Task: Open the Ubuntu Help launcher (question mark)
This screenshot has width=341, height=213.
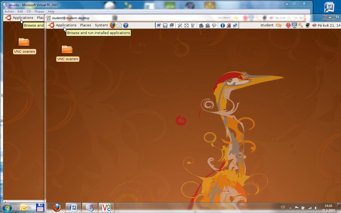Action: point(126,25)
